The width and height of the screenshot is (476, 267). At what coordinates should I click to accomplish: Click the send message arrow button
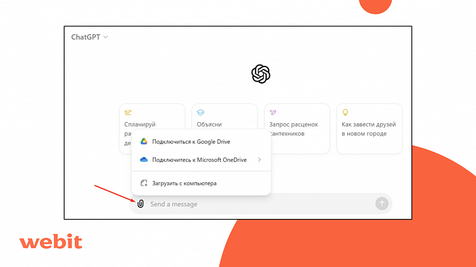pos(382,204)
